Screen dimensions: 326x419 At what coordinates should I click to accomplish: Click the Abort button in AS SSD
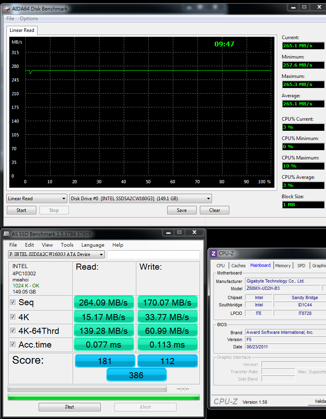coord(145,407)
